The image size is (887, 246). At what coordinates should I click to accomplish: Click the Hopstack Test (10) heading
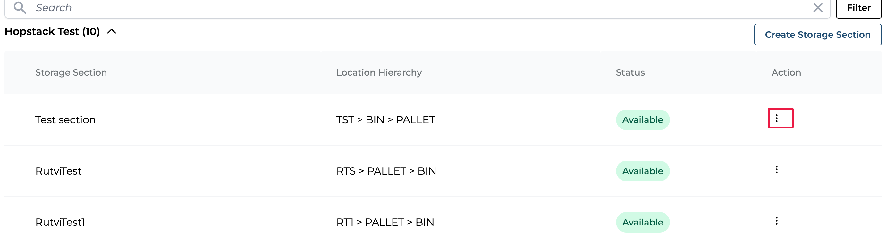52,32
